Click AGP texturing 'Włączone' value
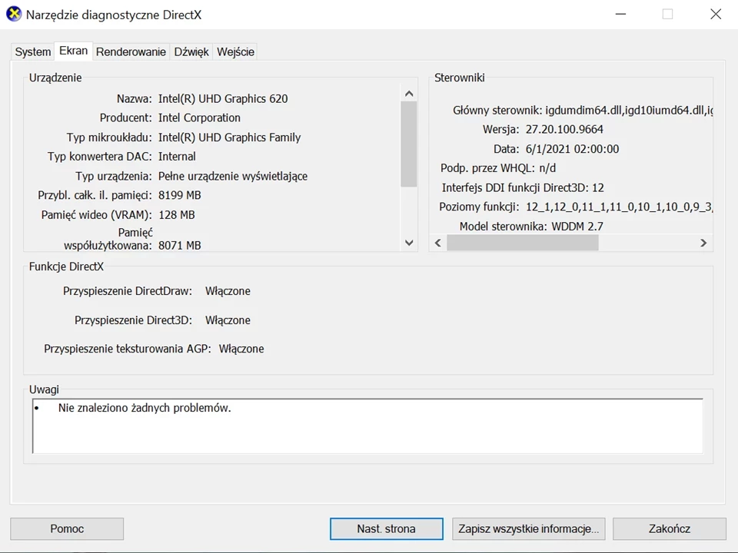The image size is (738, 553). 241,349
